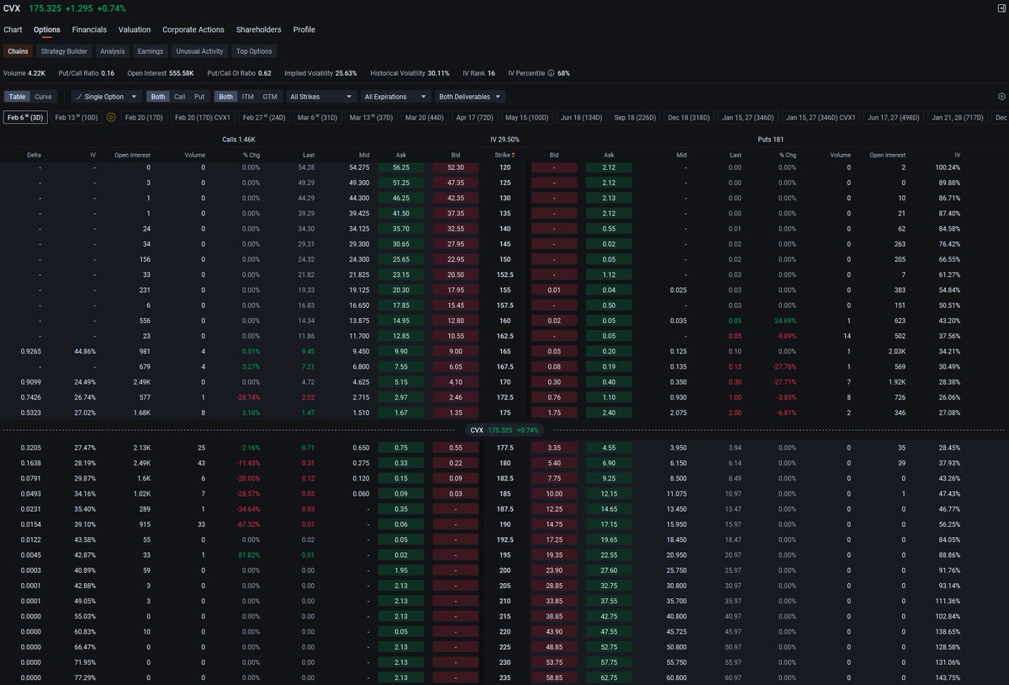Click the 177.5 strike cell
The height and width of the screenshot is (685, 1009).
503,448
